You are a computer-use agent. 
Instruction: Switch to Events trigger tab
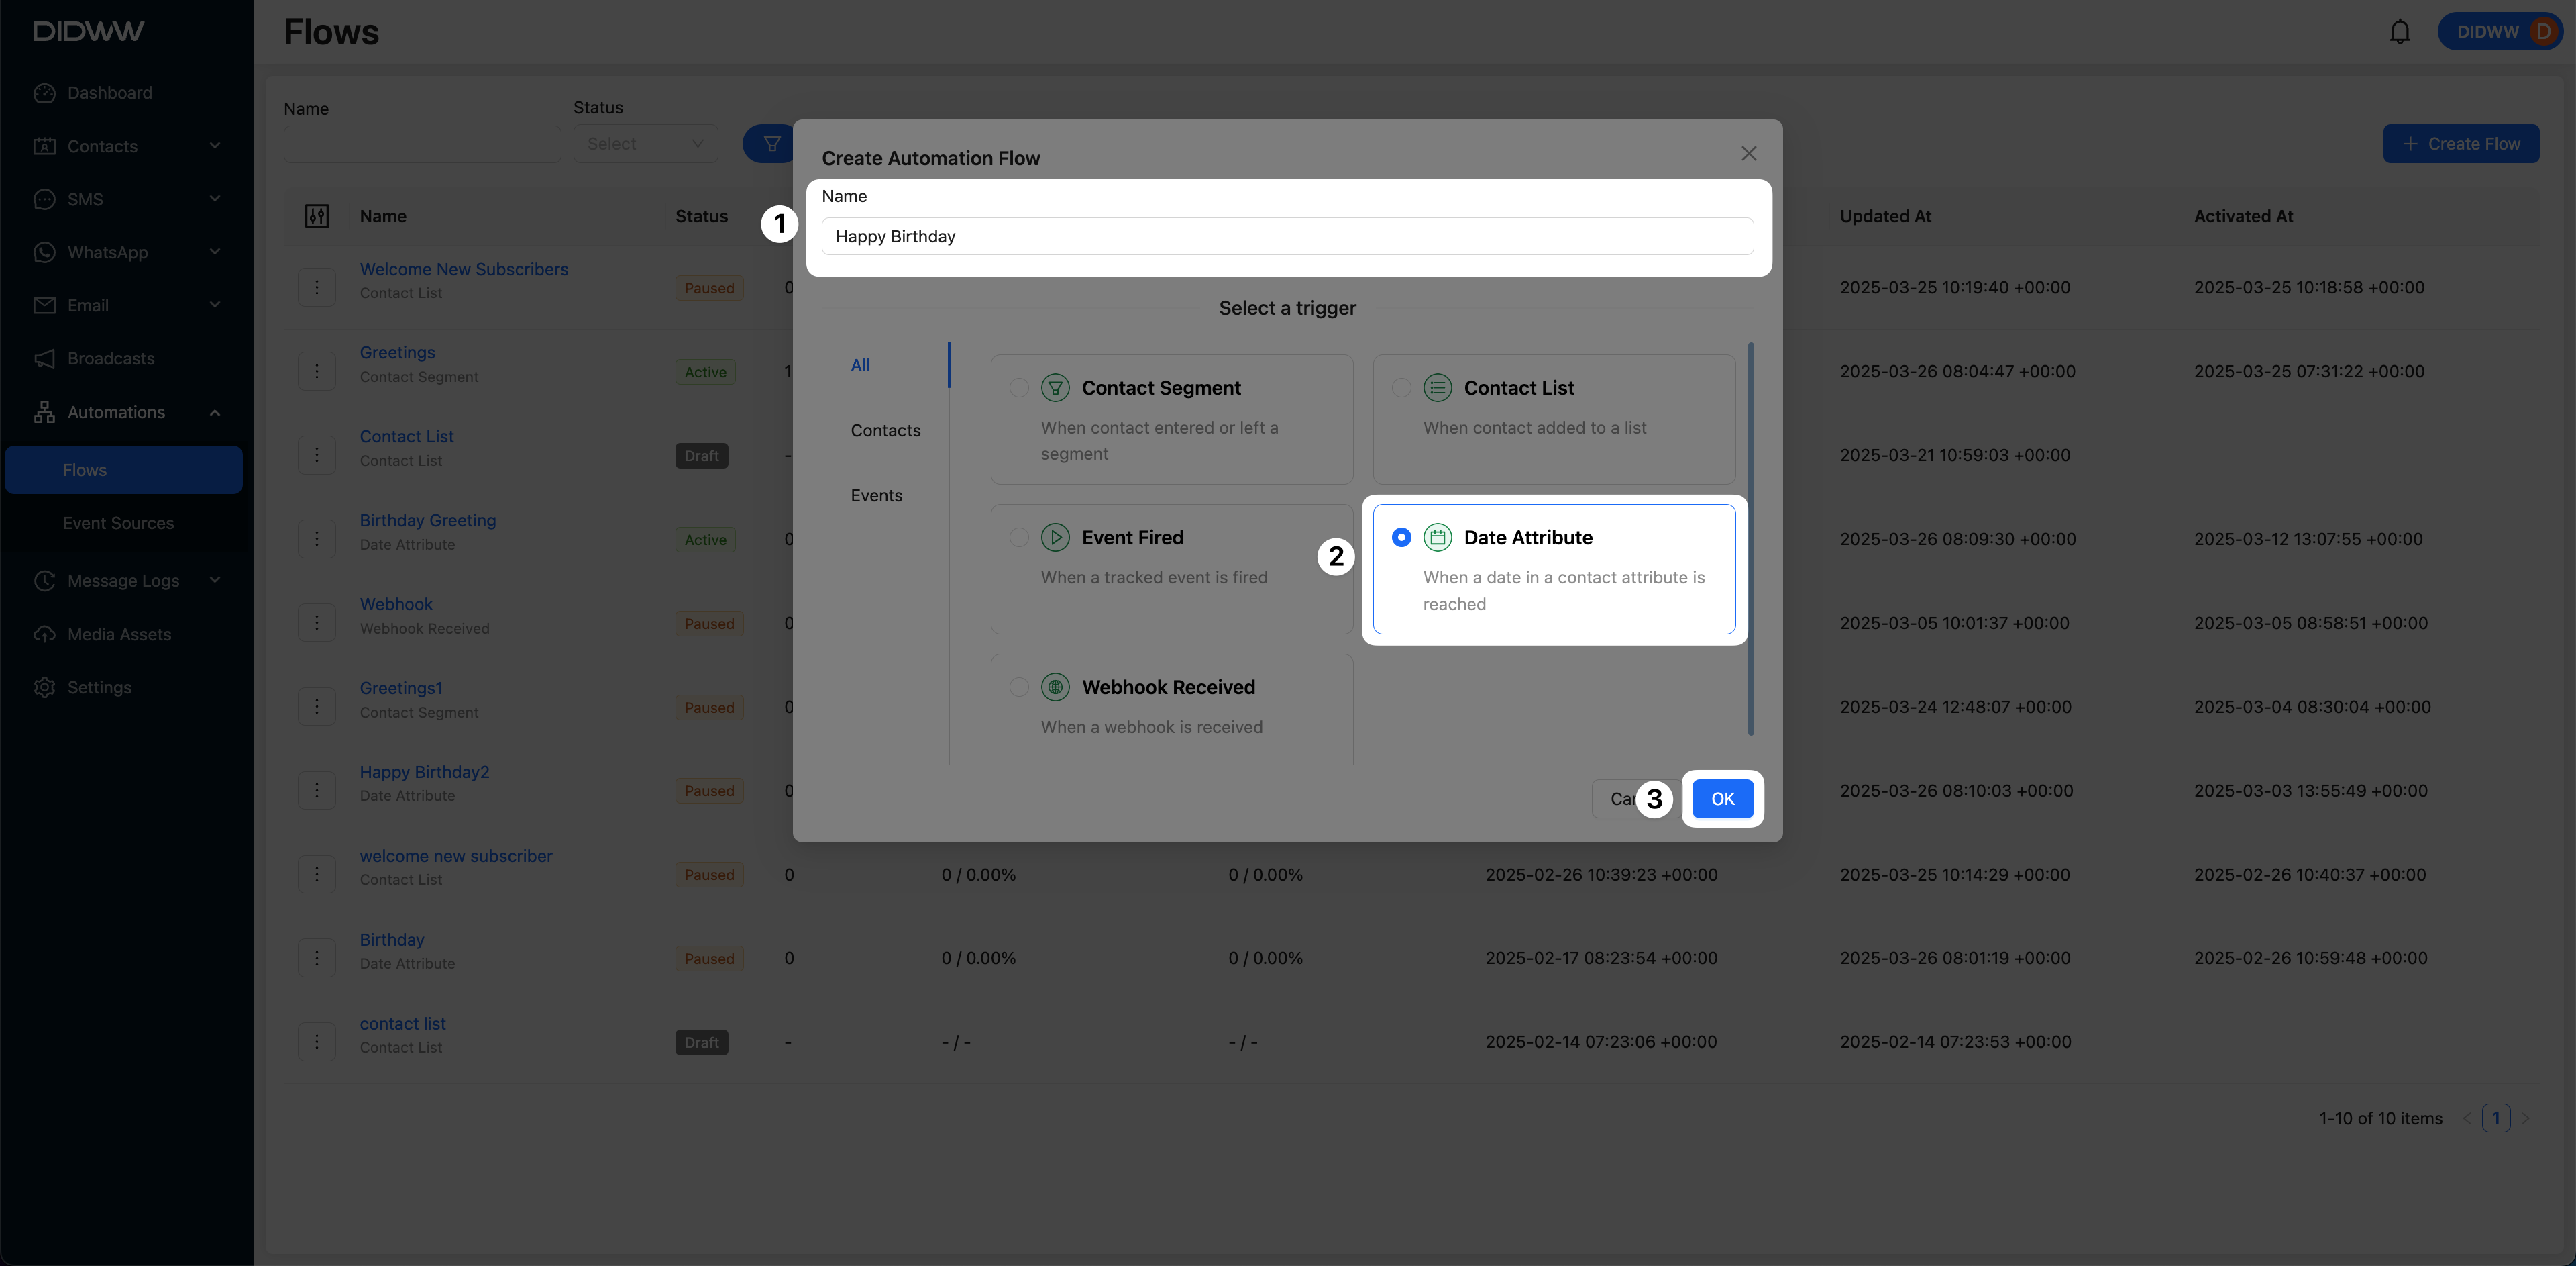pos(876,495)
